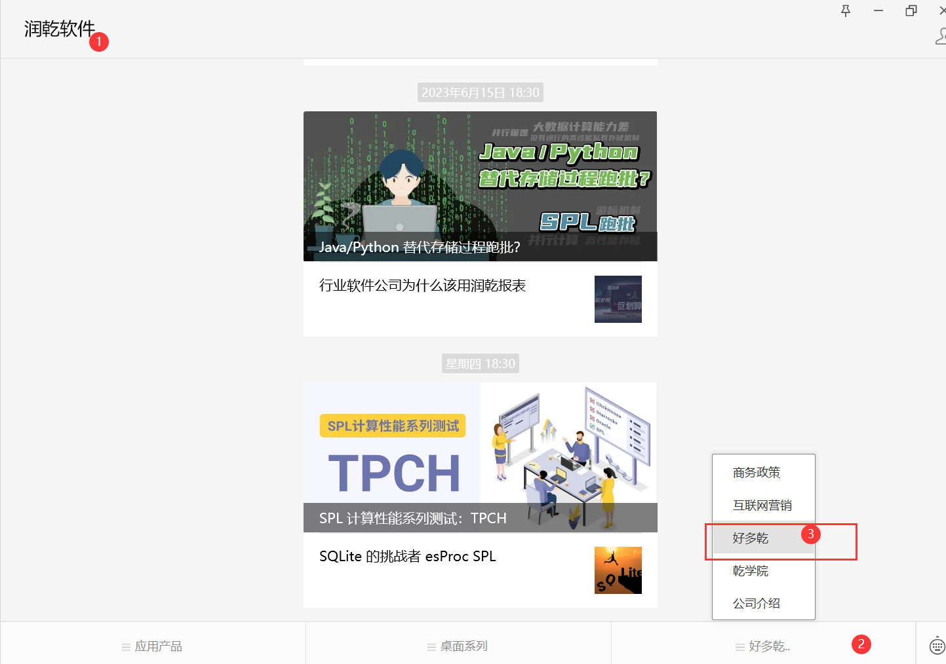The height and width of the screenshot is (664, 946).
Task: Open the SPL 计算性能系列测试:TPCH article
Action: point(481,457)
